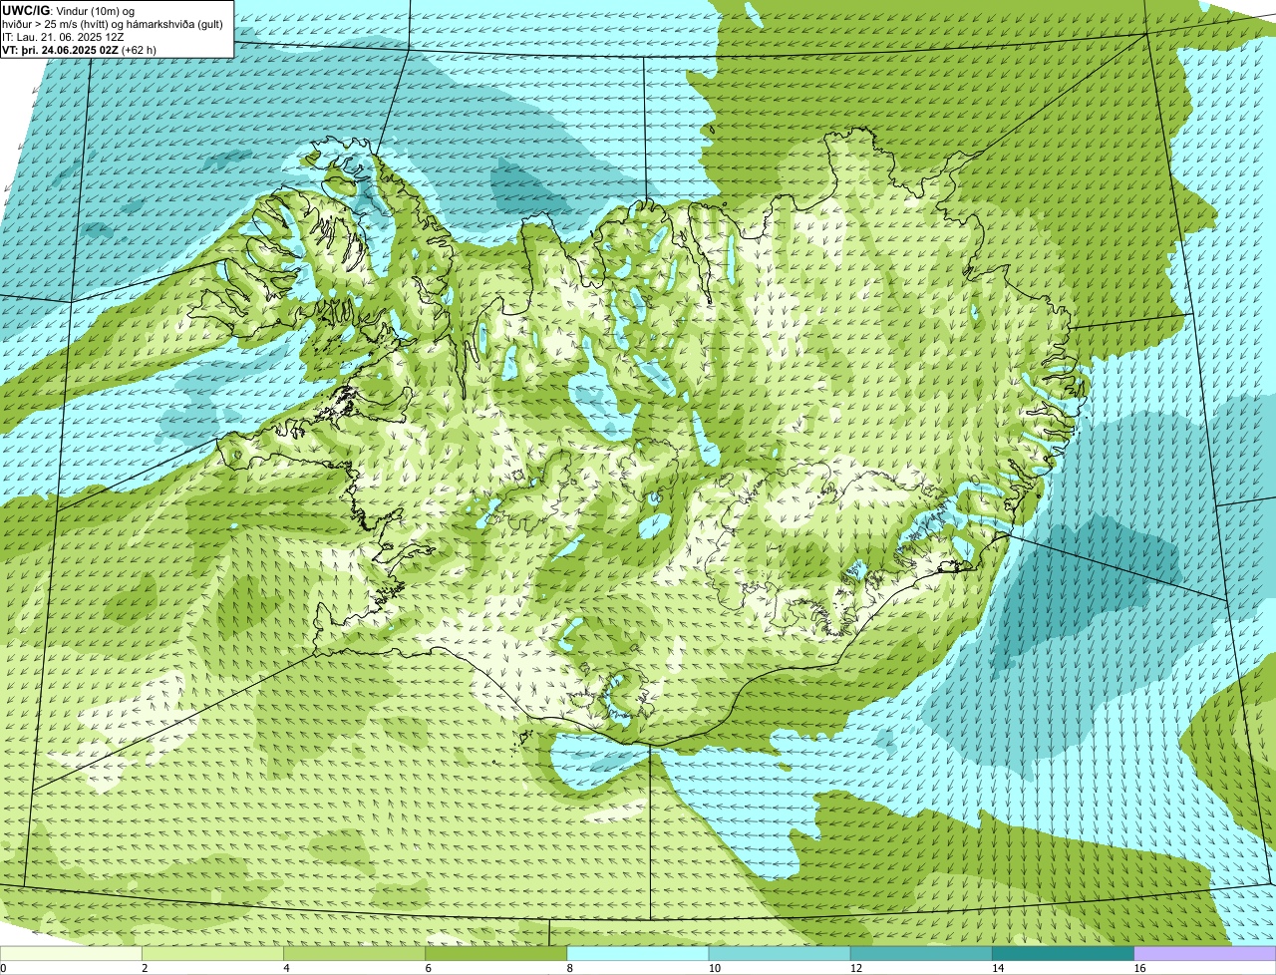The image size is (1276, 975).
Task: Click the legend tick label "2"
Action: pos(145,968)
